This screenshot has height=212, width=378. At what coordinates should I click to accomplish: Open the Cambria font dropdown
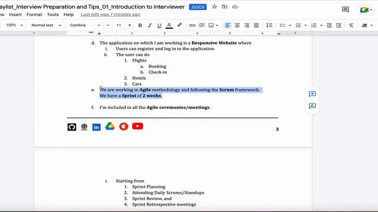tap(85, 25)
